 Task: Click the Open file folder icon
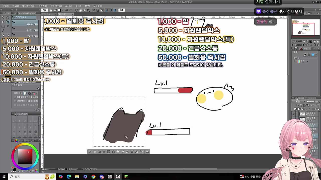click(55, 10)
